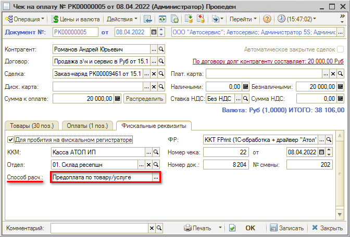Click magnifier icon next to Контрагент field
Viewport: 350px width, 237px height.
(x=161, y=49)
